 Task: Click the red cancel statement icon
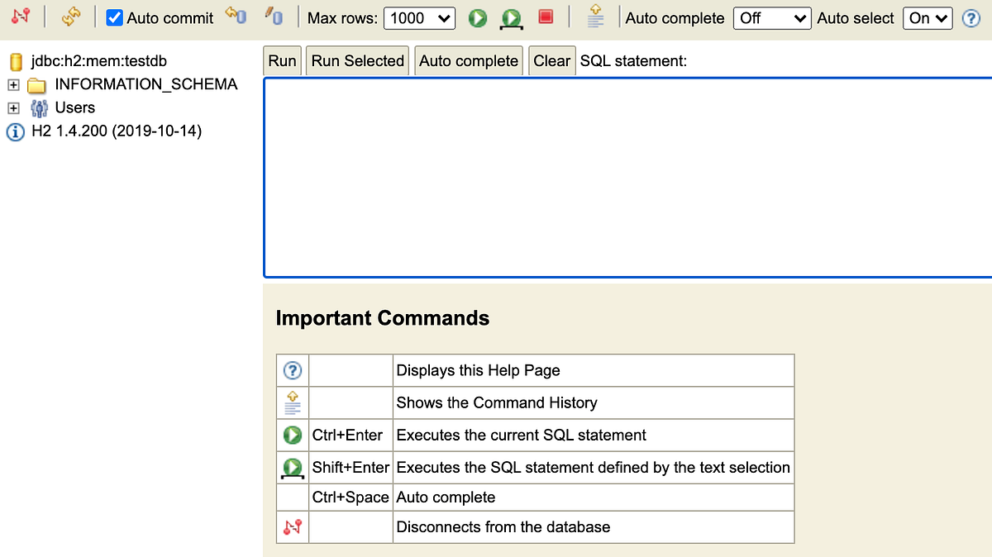[x=546, y=17]
